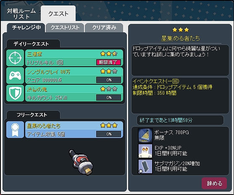
Task: Open the クエストリスト sub-tab
Action: click(x=65, y=28)
